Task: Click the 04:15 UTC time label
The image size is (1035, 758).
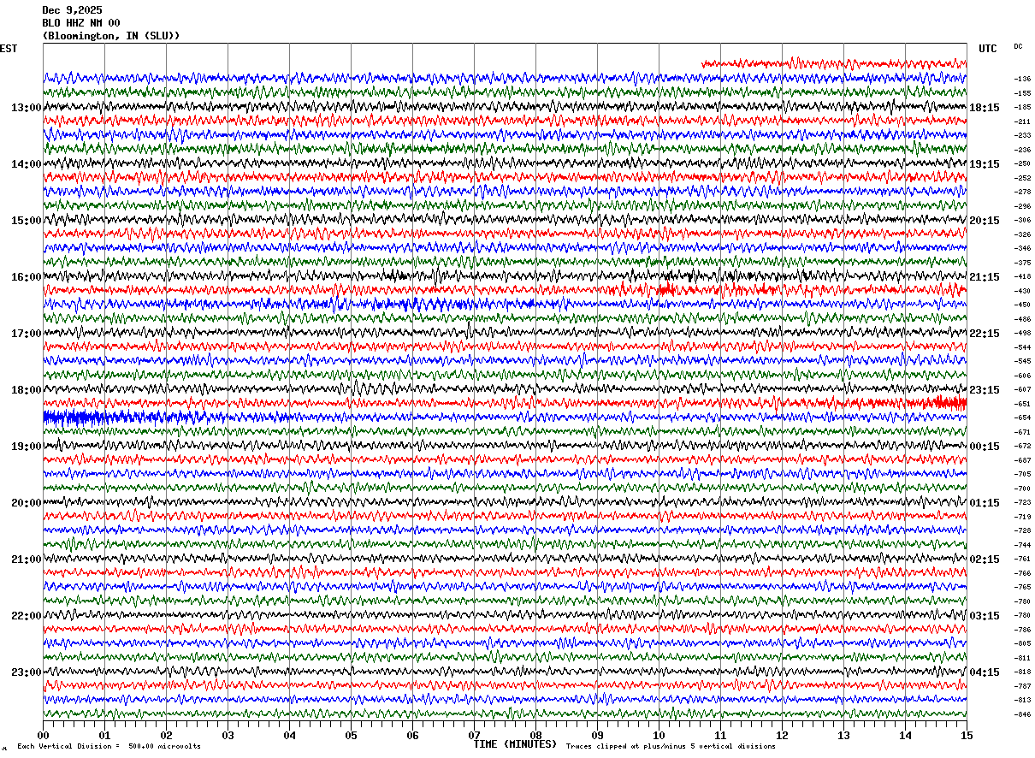Action: pos(985,672)
